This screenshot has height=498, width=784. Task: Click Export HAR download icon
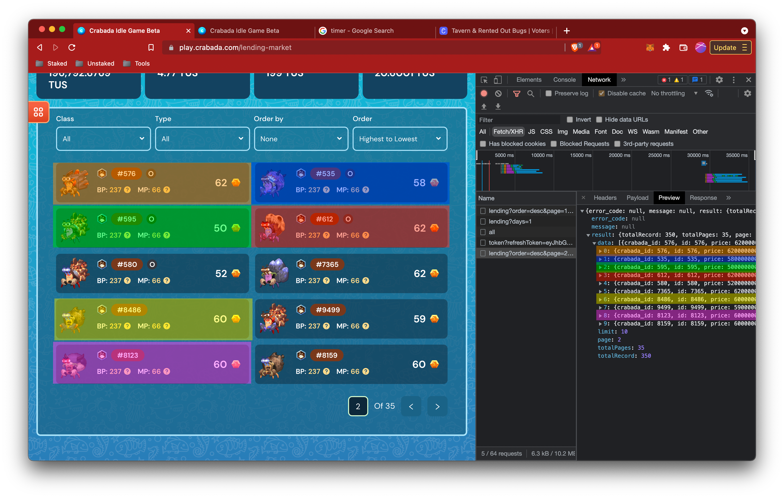[x=498, y=106]
